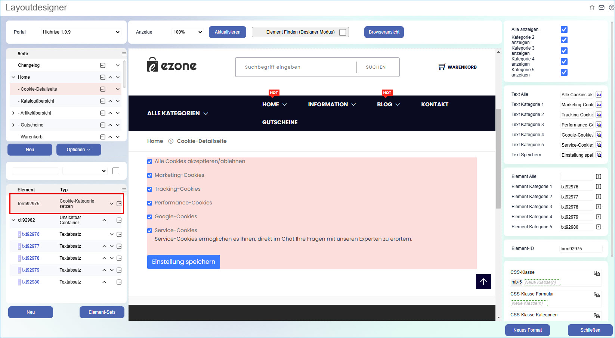The height and width of the screenshot is (338, 615).
Task: Click translate icon next to Text Speichern
Action: pyautogui.click(x=599, y=155)
